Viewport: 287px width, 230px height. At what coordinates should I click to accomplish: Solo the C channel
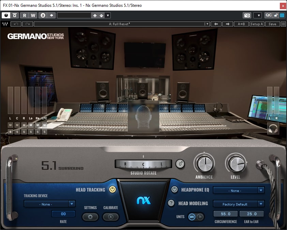tap(17, 132)
